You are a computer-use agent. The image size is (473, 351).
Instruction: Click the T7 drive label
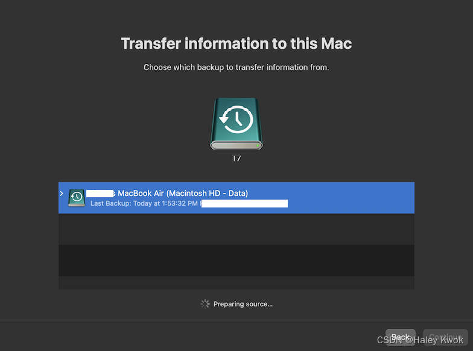(237, 158)
